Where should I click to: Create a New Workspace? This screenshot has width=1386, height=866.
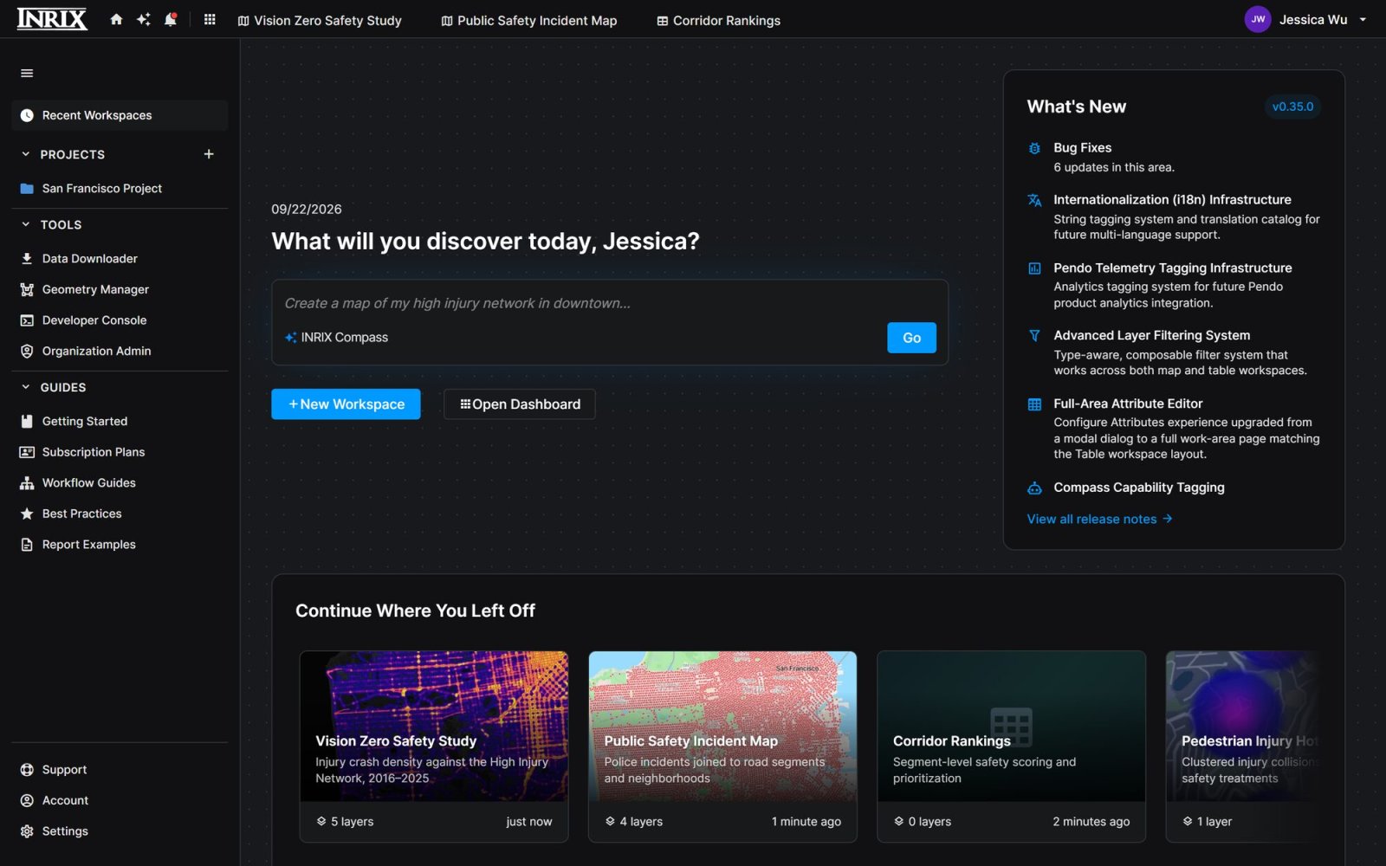pyautogui.click(x=346, y=404)
